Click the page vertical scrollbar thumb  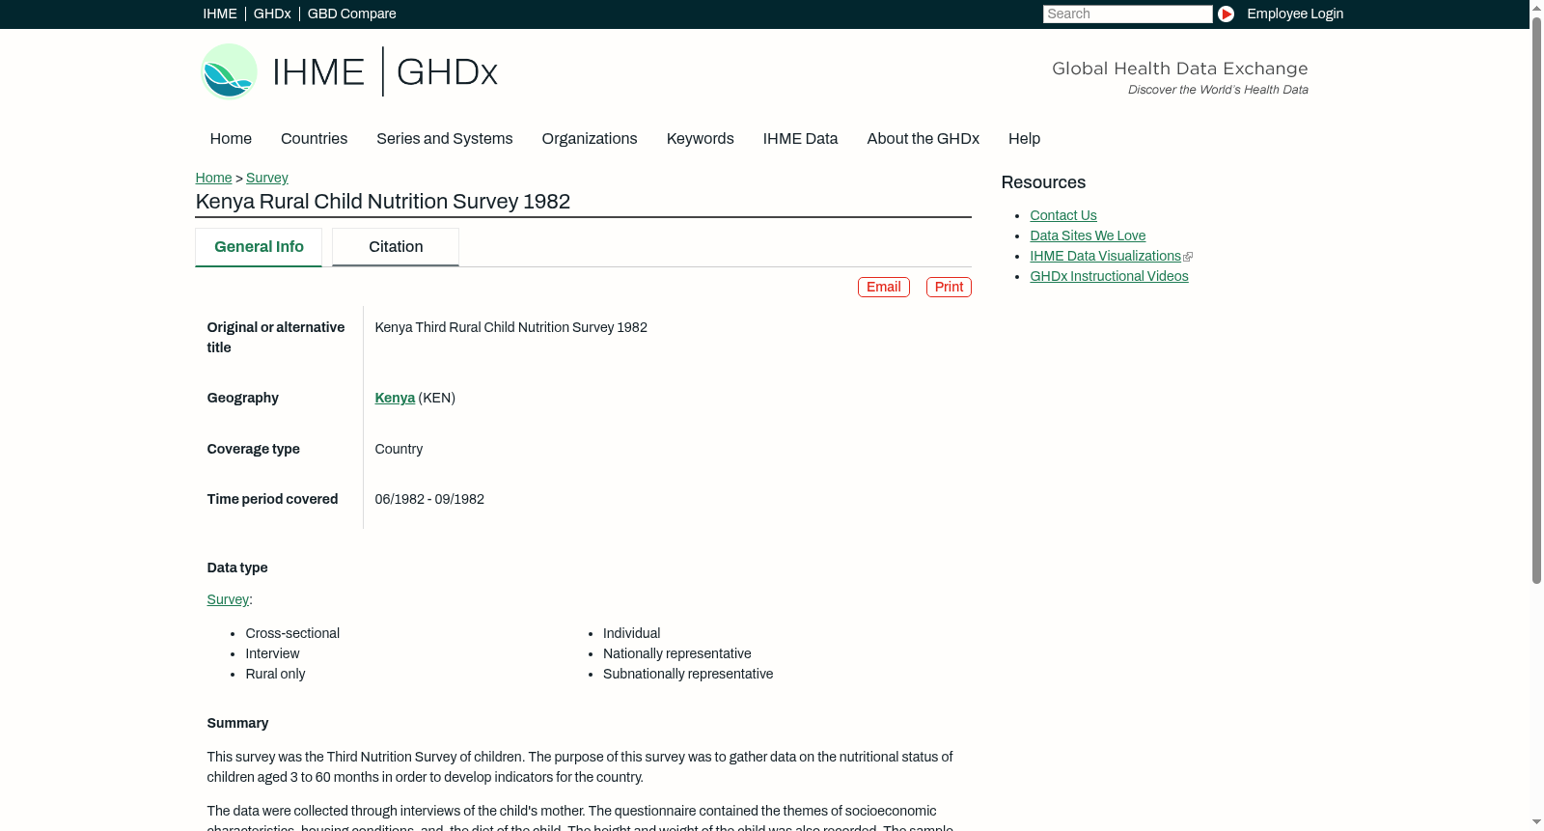click(1536, 299)
